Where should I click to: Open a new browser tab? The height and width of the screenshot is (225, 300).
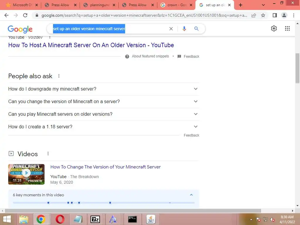click(x=241, y=5)
